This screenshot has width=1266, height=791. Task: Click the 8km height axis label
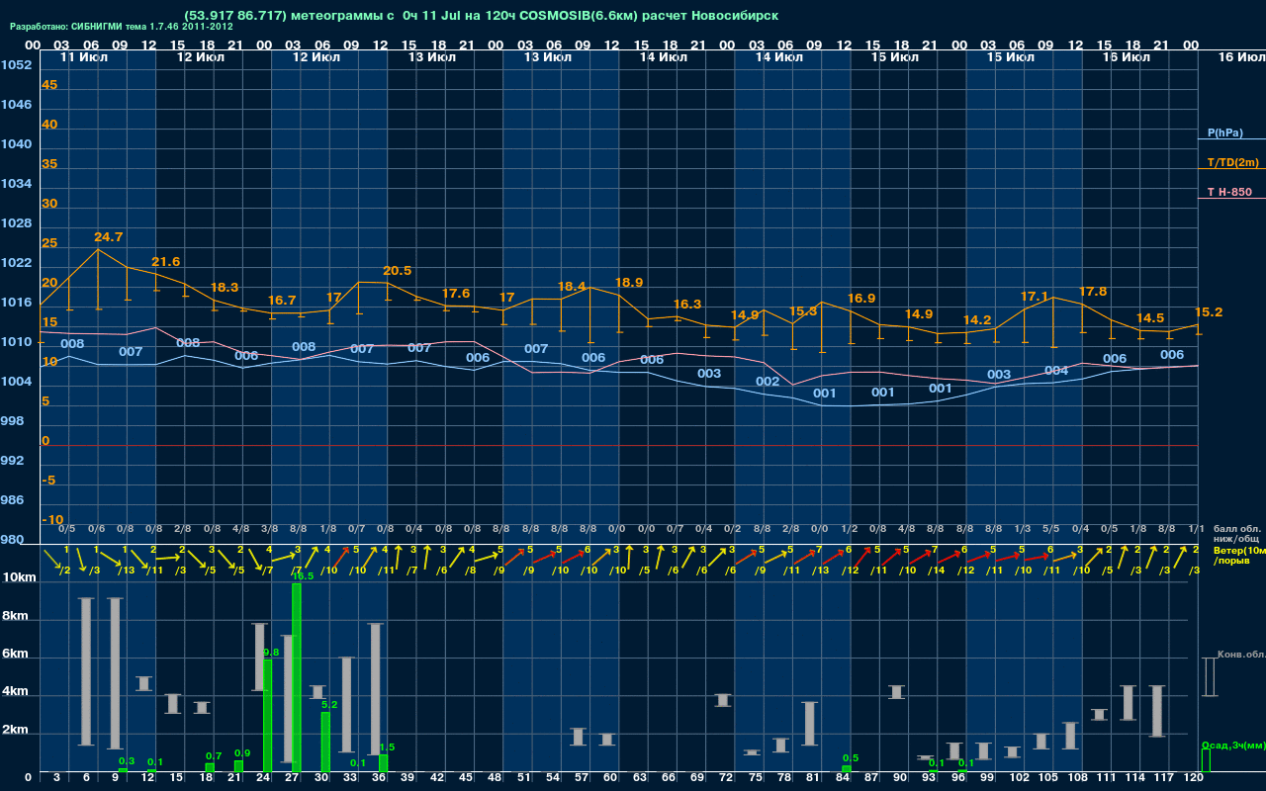[14, 616]
